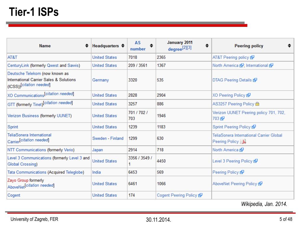Click the PDF icon after TeliaSonera Peering Policy
This screenshot has width=303, height=227.
pyautogui.click(x=243, y=142)
